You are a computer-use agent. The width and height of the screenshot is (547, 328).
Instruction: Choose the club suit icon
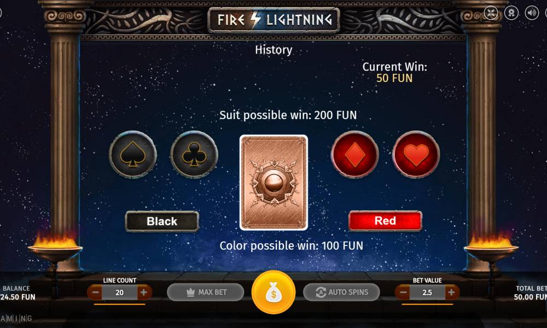point(194,154)
